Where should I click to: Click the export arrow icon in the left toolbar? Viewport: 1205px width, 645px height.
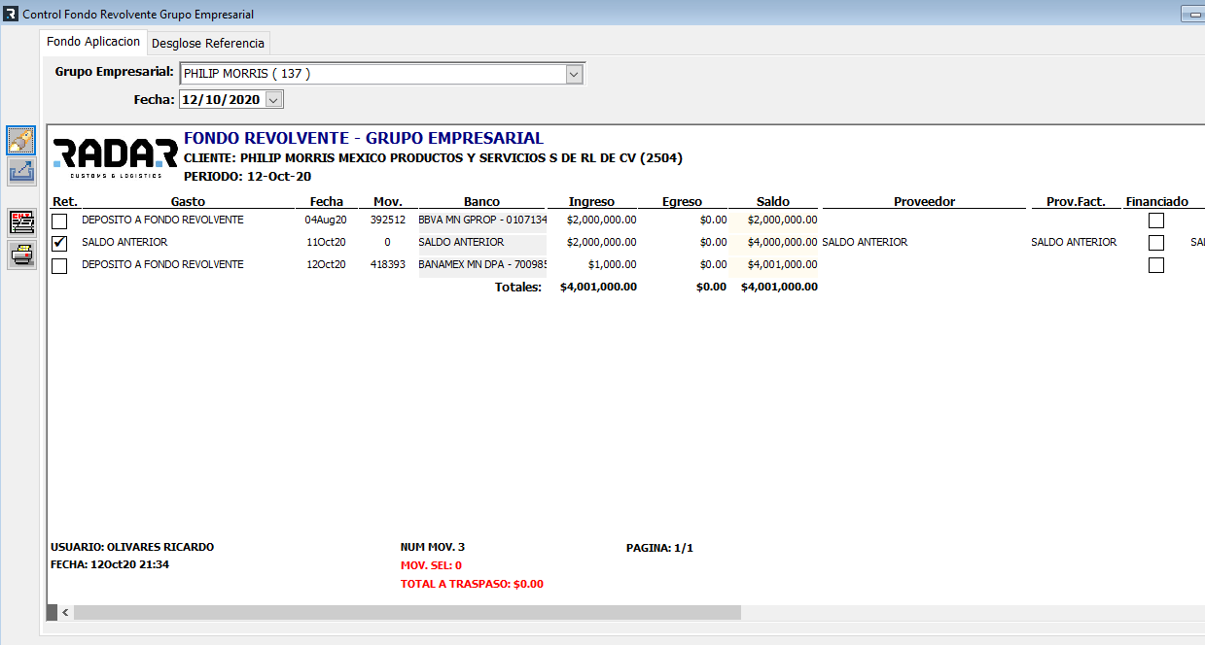coord(21,172)
